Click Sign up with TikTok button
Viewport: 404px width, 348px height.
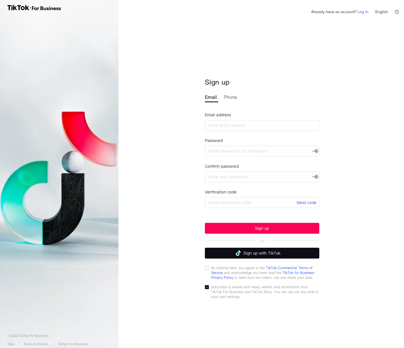click(262, 253)
